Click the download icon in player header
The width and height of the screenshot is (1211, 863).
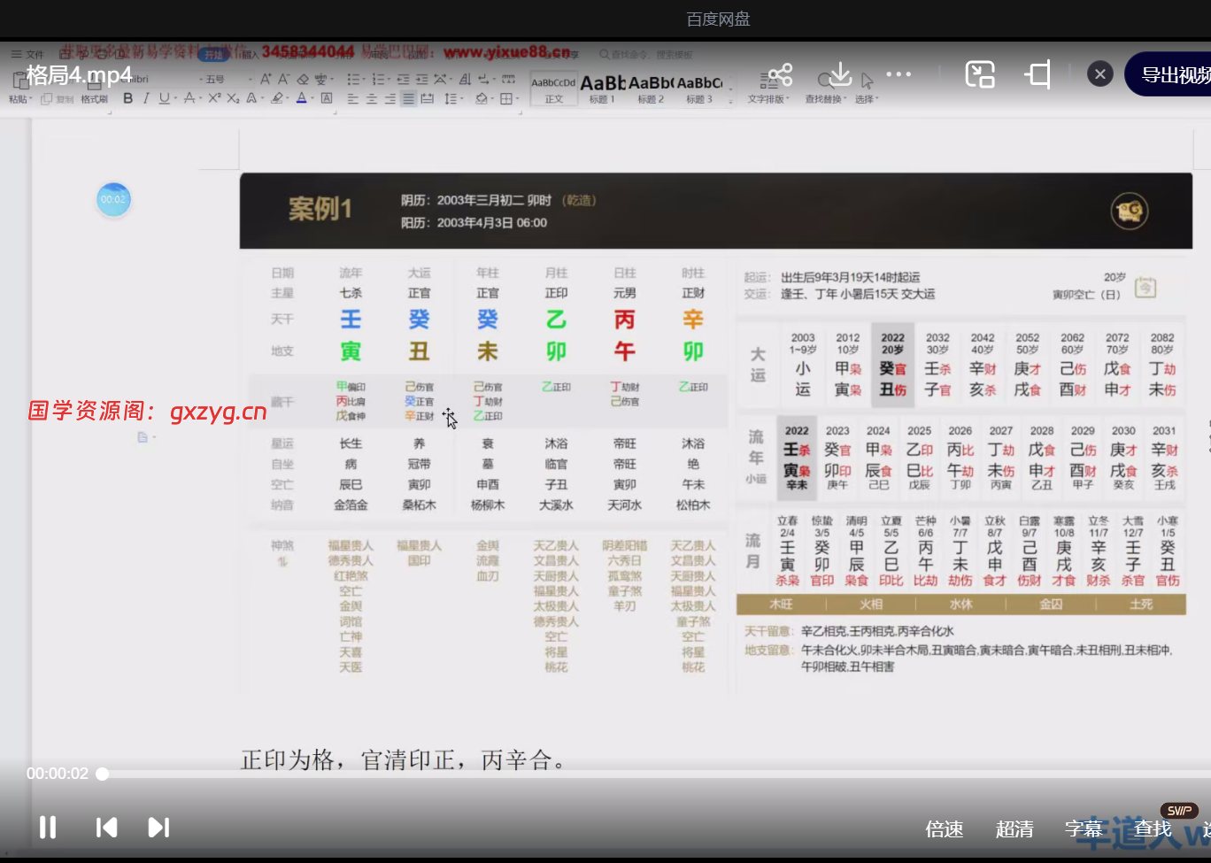tap(840, 74)
